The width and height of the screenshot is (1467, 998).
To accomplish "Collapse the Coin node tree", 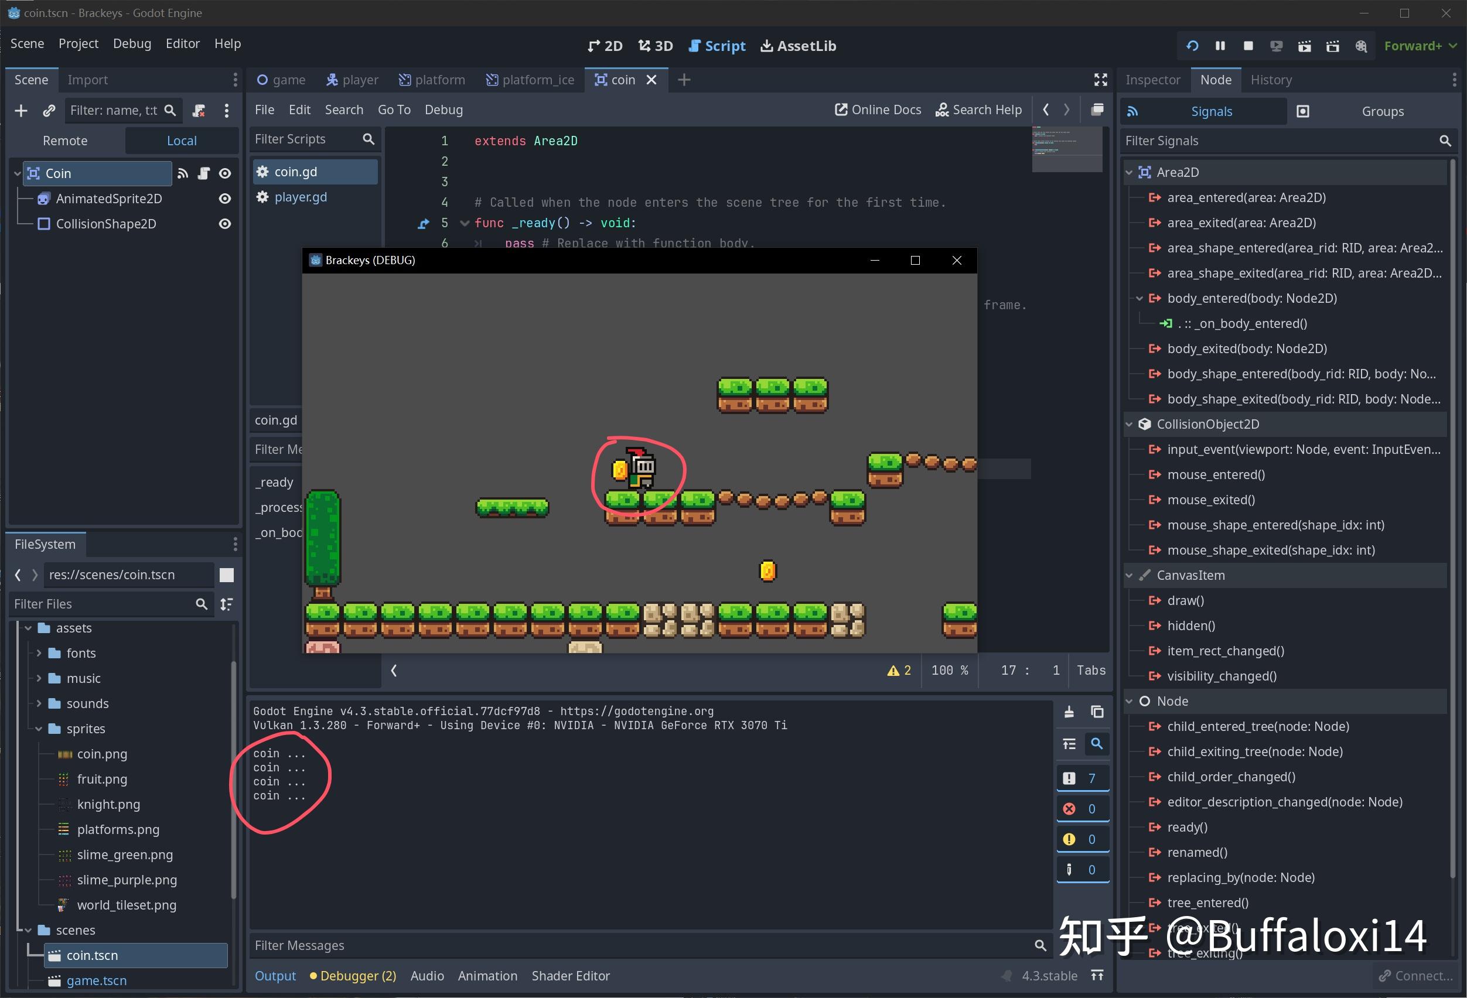I will (17, 173).
